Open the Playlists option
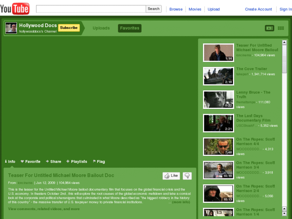The image size is (292, 219). pyautogui.click(x=77, y=162)
